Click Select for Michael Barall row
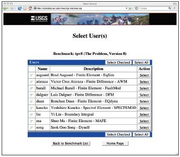The image size is (180, 157). [144, 88]
